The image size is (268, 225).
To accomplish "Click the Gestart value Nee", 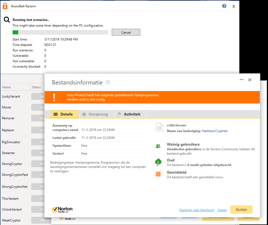I will pyautogui.click(x=84, y=154).
